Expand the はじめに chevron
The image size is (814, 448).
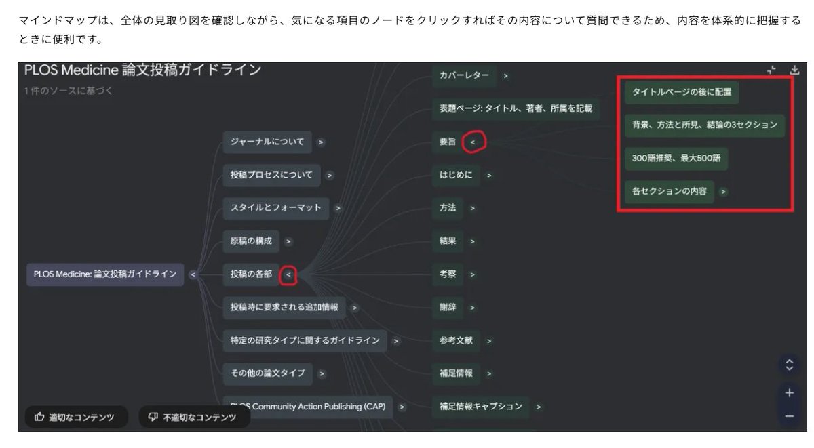[x=488, y=176]
